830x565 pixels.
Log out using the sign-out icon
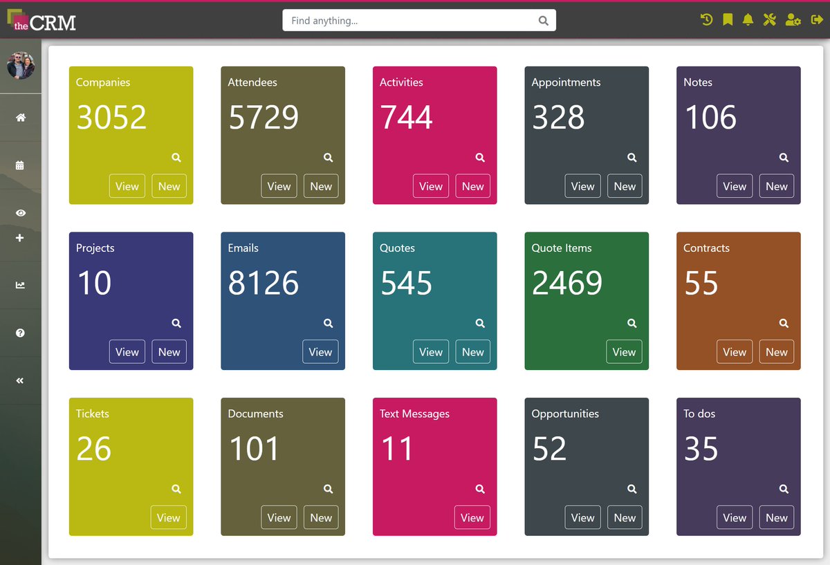817,19
